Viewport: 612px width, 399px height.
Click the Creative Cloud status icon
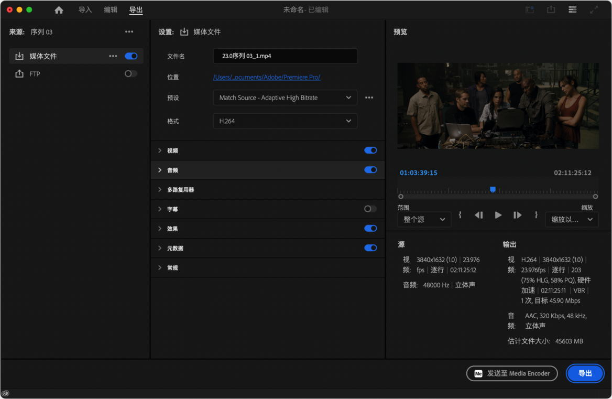click(5, 393)
